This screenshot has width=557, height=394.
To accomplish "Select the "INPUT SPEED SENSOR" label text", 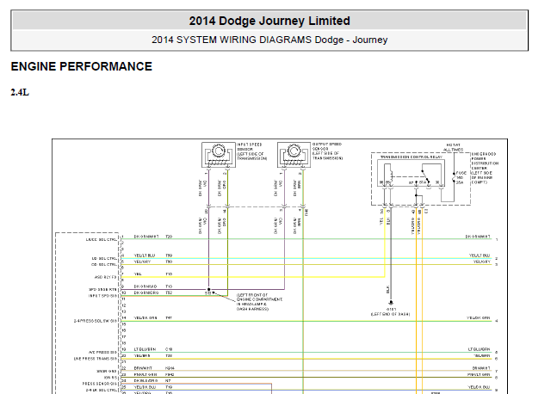I will pos(250,147).
